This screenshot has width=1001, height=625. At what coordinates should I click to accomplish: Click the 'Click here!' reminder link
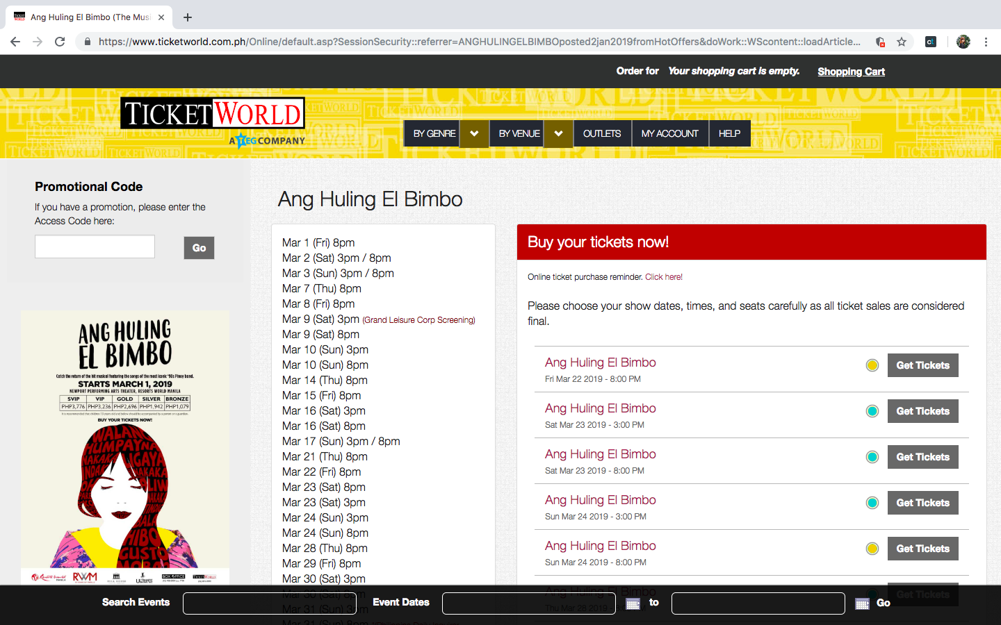click(x=664, y=277)
